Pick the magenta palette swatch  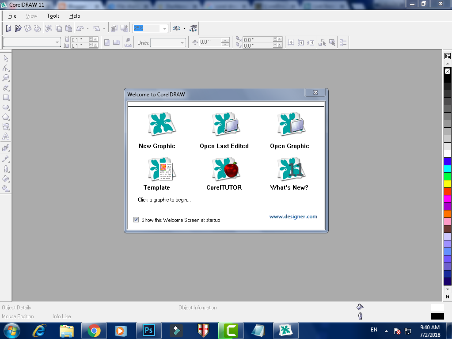[448, 198]
